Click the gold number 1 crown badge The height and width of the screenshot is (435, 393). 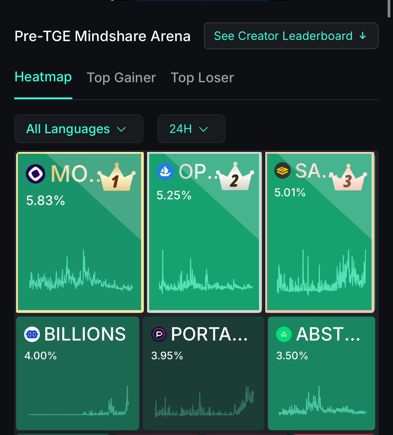[x=115, y=177]
